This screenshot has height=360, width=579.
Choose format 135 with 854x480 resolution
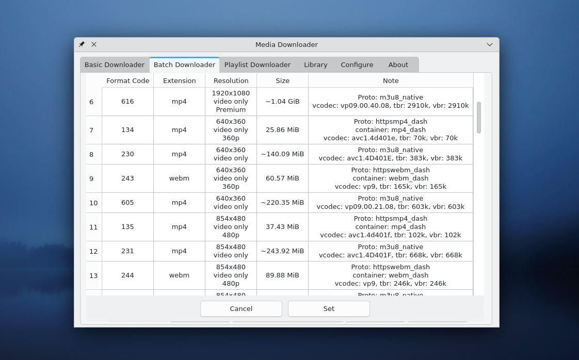pyautogui.click(x=231, y=226)
